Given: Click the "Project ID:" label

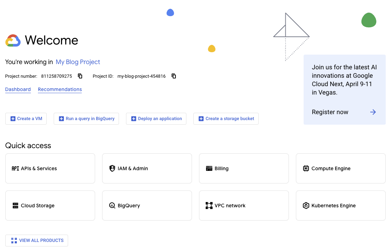Looking at the screenshot, I should (103, 76).
